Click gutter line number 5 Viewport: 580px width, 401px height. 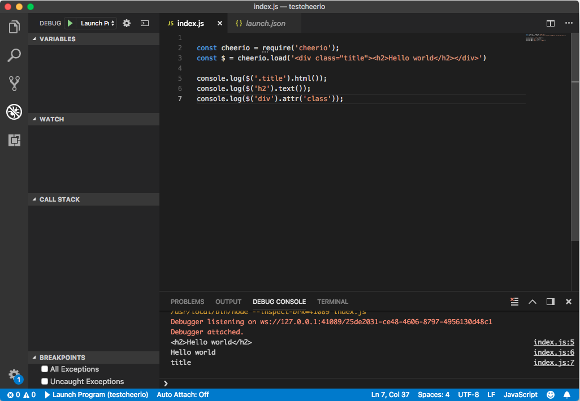pos(180,79)
